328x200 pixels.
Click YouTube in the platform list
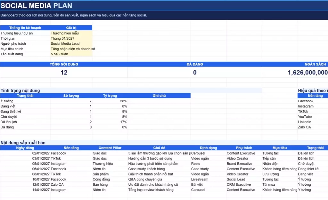pos(305,117)
